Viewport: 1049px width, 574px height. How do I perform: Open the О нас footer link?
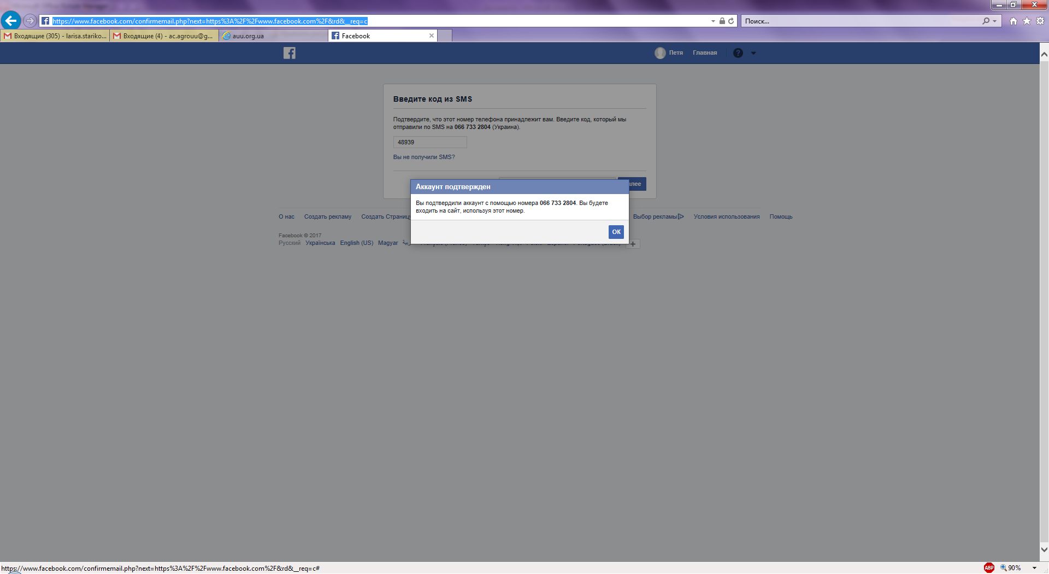pos(286,216)
